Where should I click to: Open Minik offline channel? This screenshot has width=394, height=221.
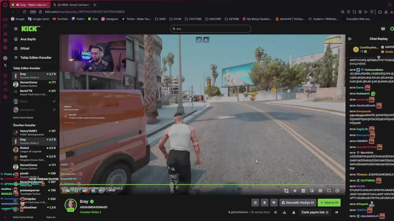[34, 101]
